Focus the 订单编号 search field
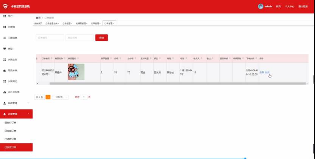The image size is (315, 159). tap(50, 38)
